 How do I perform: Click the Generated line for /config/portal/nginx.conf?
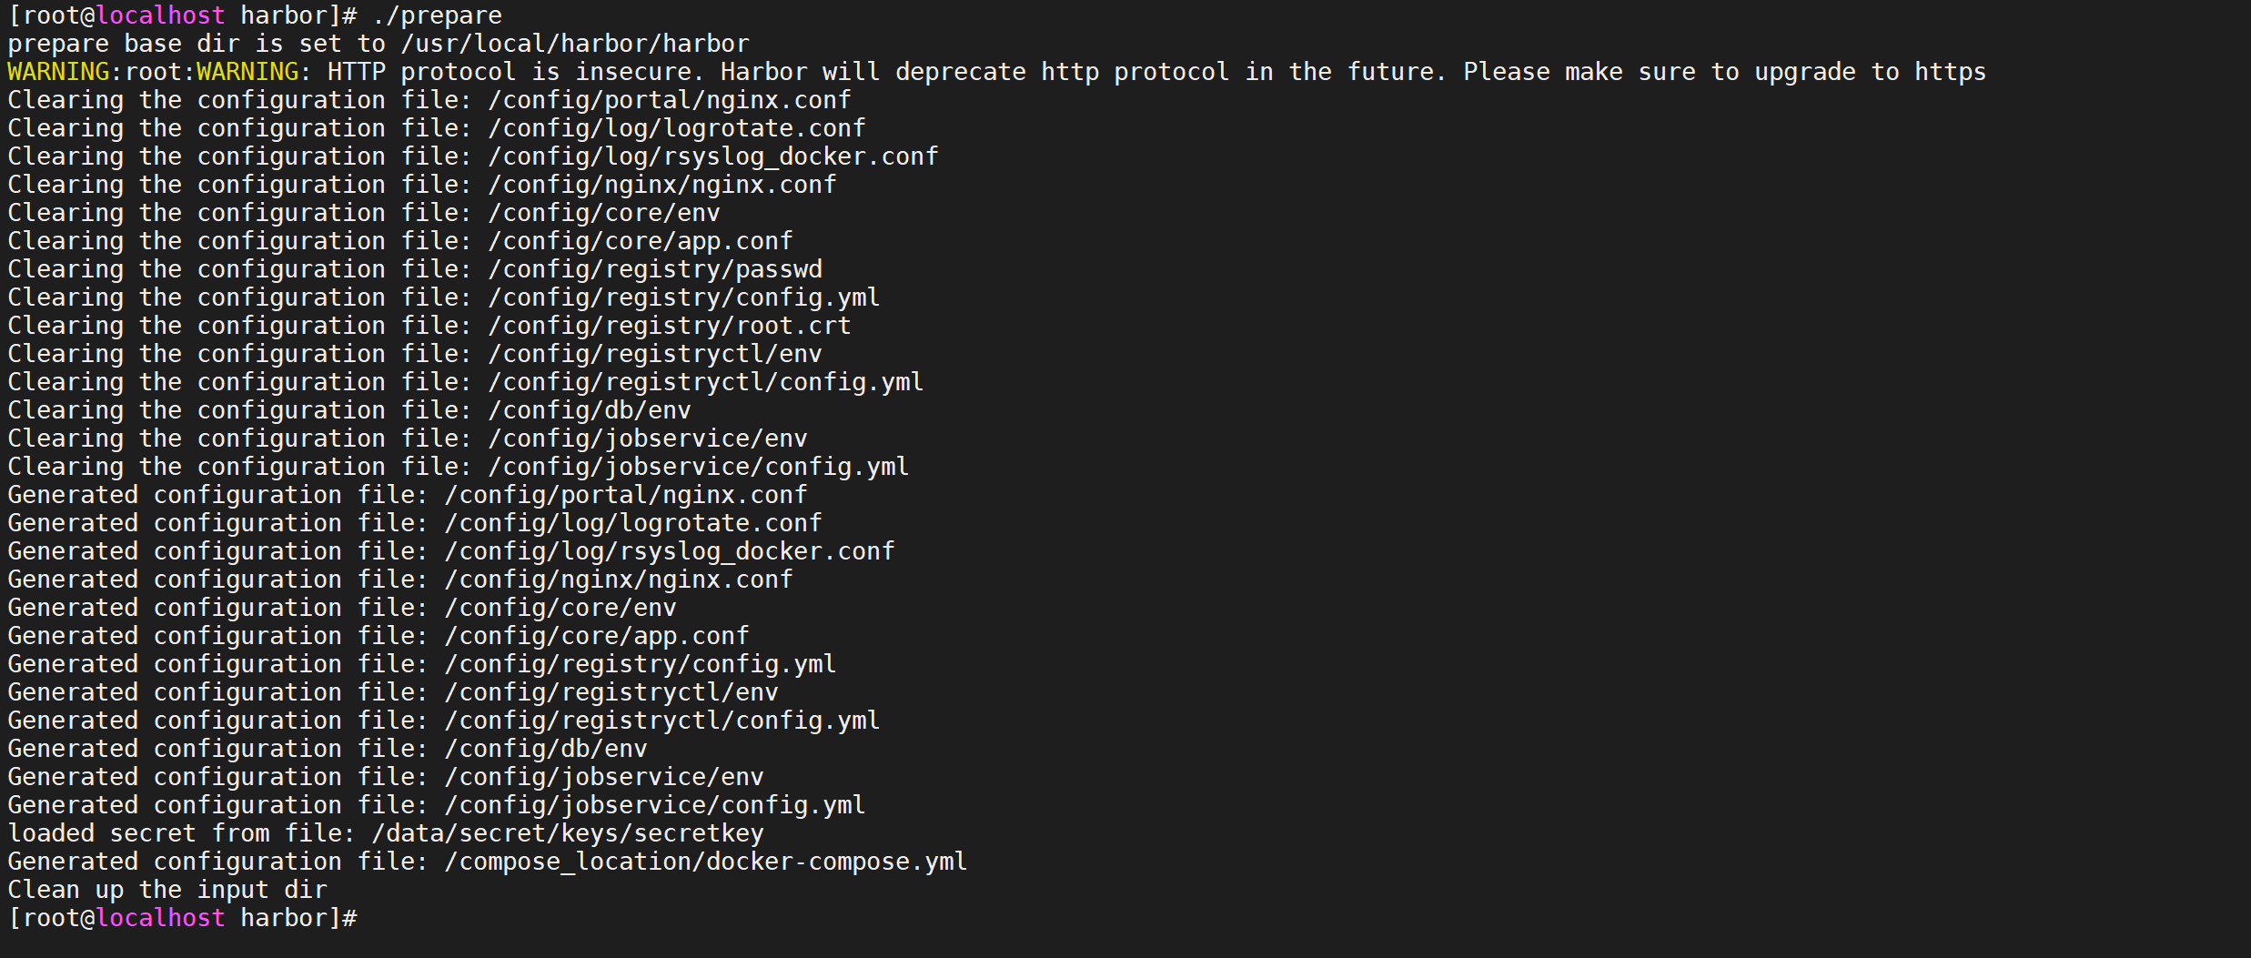[x=407, y=495]
